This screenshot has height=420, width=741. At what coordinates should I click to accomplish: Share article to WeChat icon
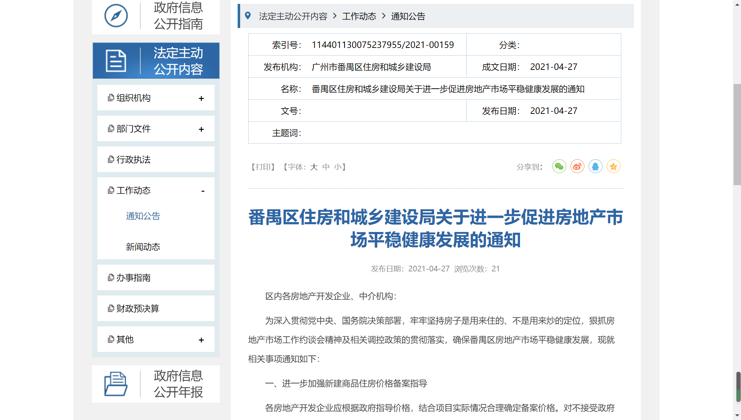[559, 166]
